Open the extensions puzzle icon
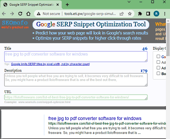This screenshot has height=139, width=170. pyautogui.click(x=140, y=14)
